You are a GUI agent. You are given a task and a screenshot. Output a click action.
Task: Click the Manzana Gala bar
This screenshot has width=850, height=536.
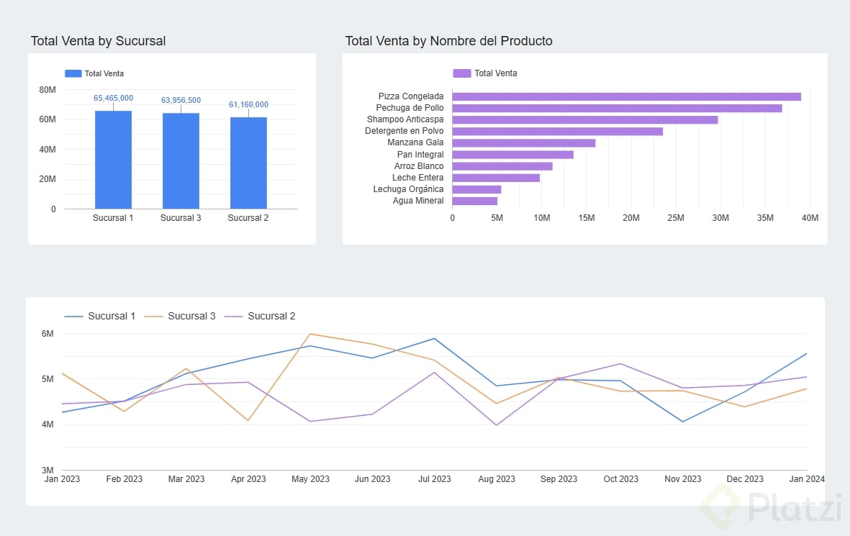point(523,143)
